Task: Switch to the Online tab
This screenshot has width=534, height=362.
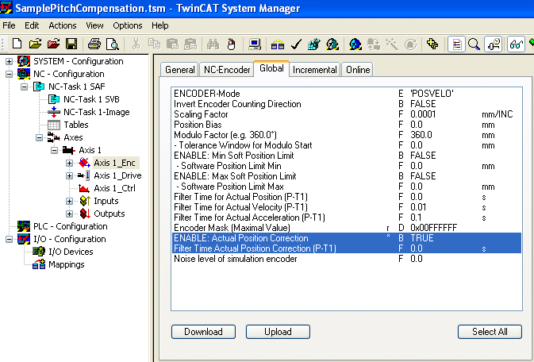Action: pos(358,70)
